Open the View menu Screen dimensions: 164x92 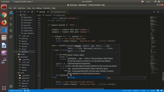pos(29,8)
